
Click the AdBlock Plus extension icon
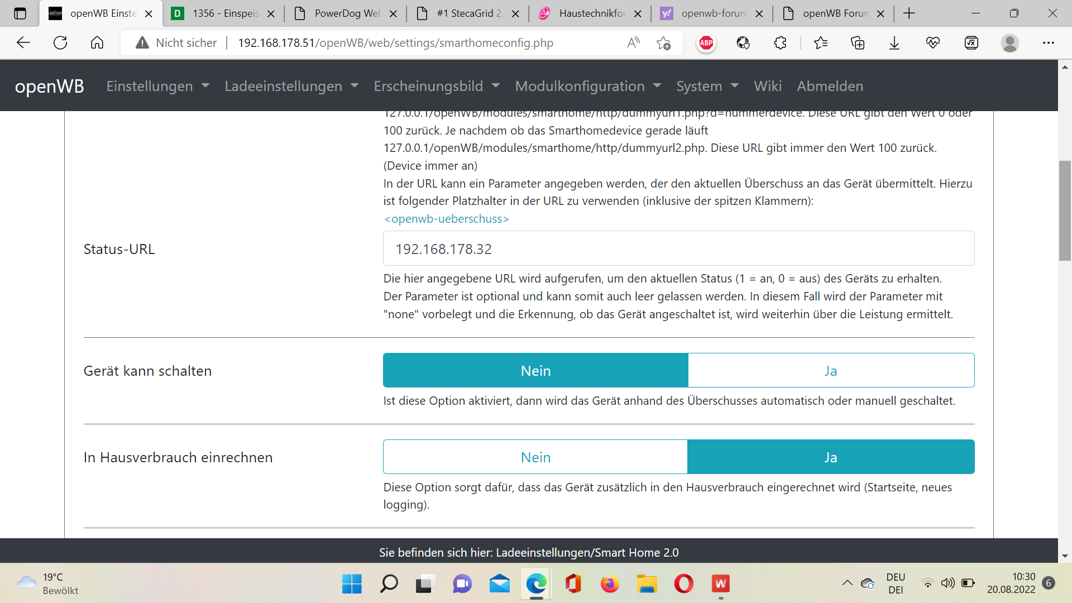pyautogui.click(x=706, y=43)
